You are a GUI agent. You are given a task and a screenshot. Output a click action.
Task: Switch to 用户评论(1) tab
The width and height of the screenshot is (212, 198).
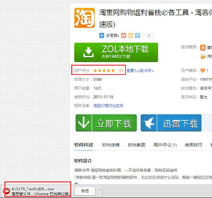(165, 145)
